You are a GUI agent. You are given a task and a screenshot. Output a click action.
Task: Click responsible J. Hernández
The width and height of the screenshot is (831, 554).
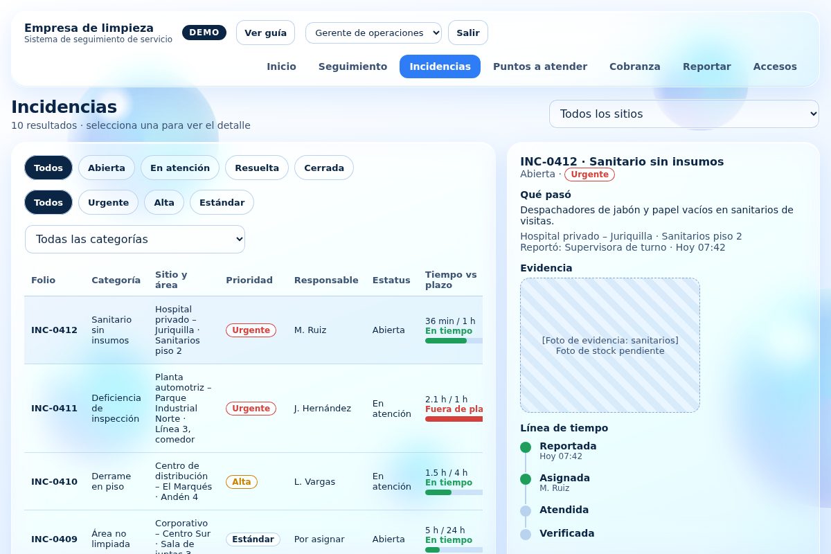point(323,409)
